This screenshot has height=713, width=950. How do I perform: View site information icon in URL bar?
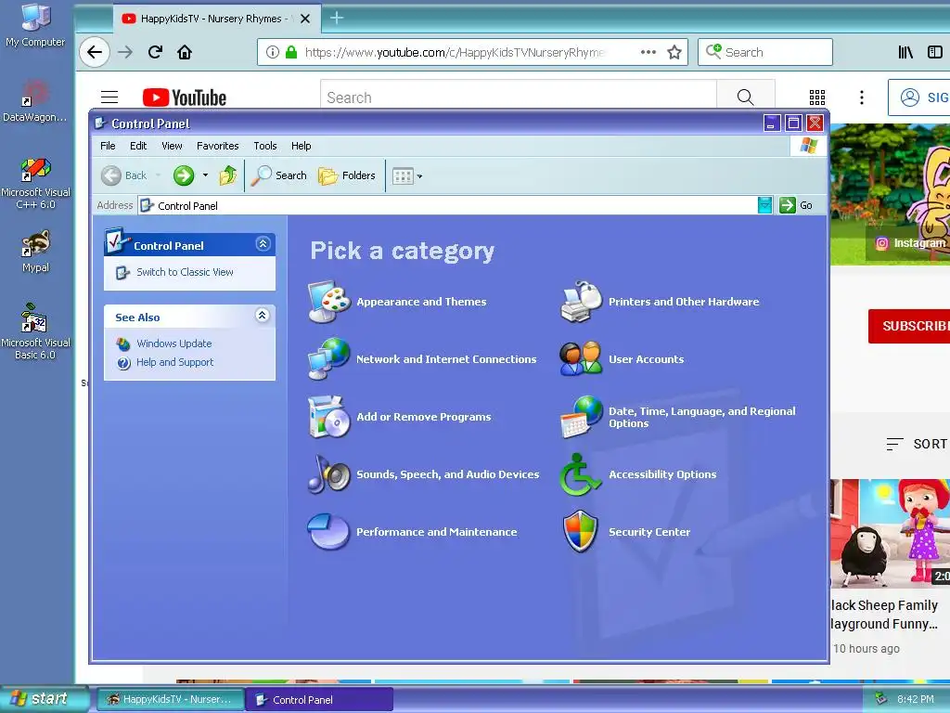[x=273, y=52]
